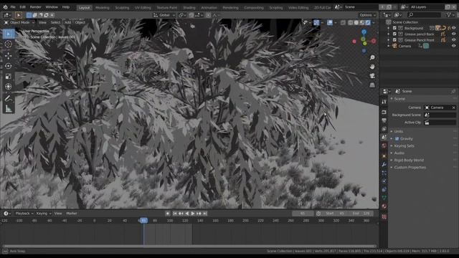Open the Modifiers wrench tab
Screen dimensions: 459x258
pyautogui.click(x=384, y=164)
